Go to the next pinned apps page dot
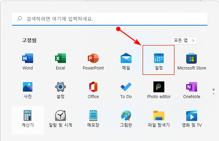 (x=214, y=94)
